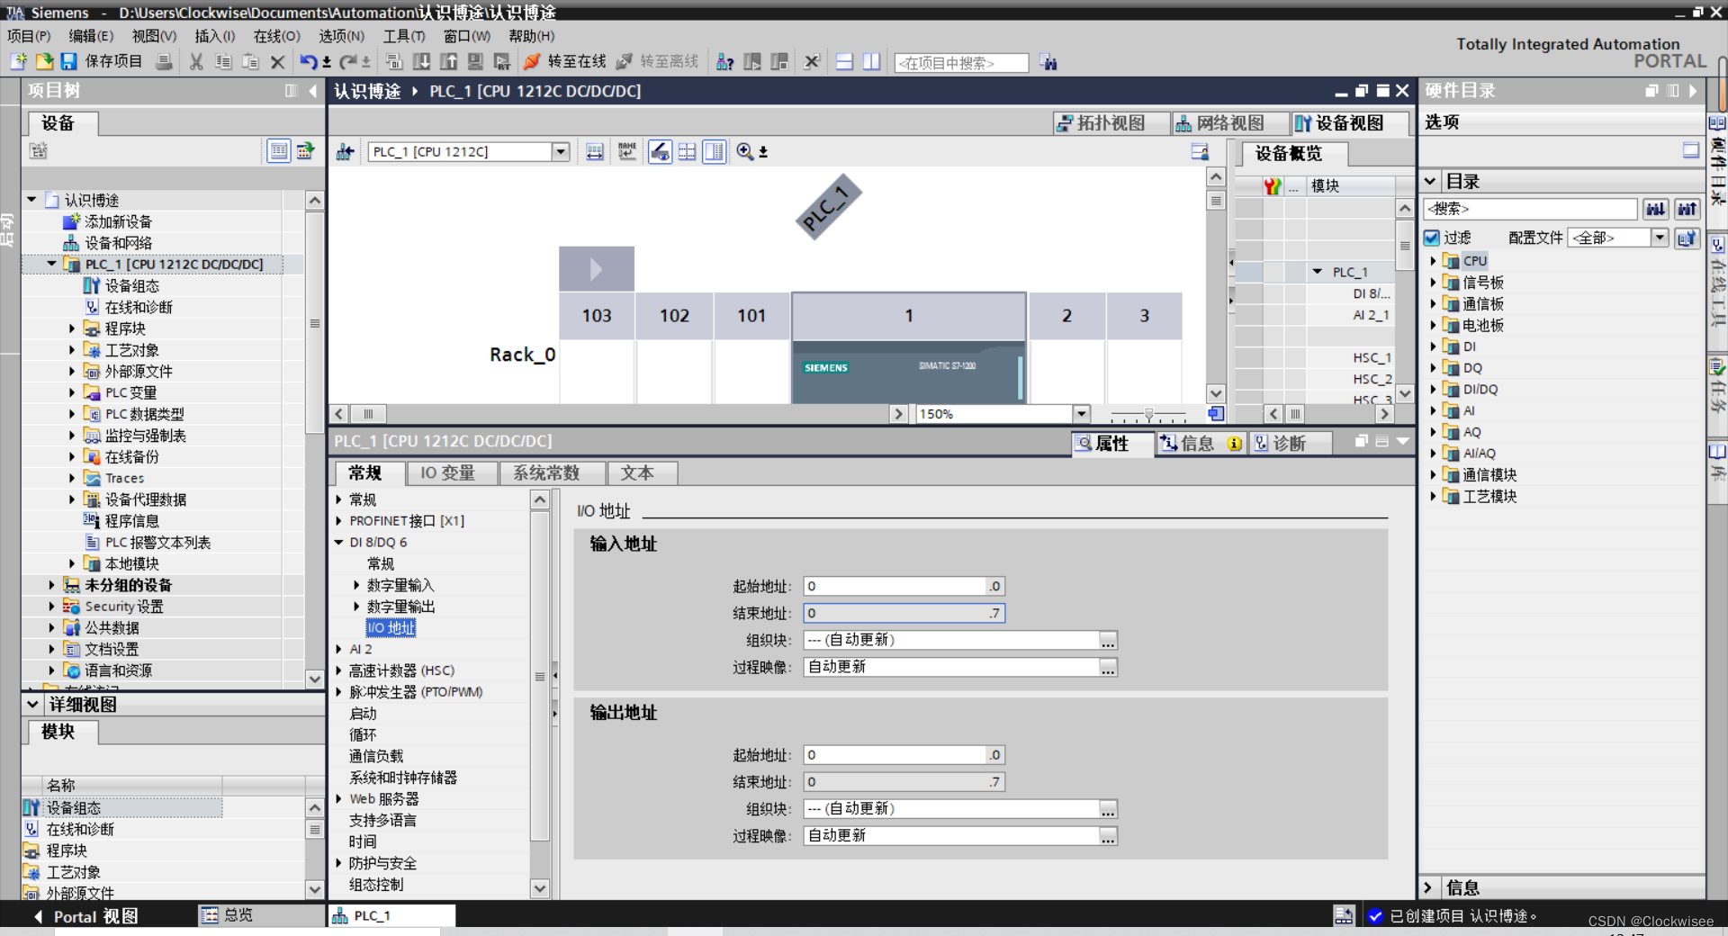This screenshot has width=1728, height=936.
Task: Compile using the compile toolbar icon
Action: (x=394, y=61)
